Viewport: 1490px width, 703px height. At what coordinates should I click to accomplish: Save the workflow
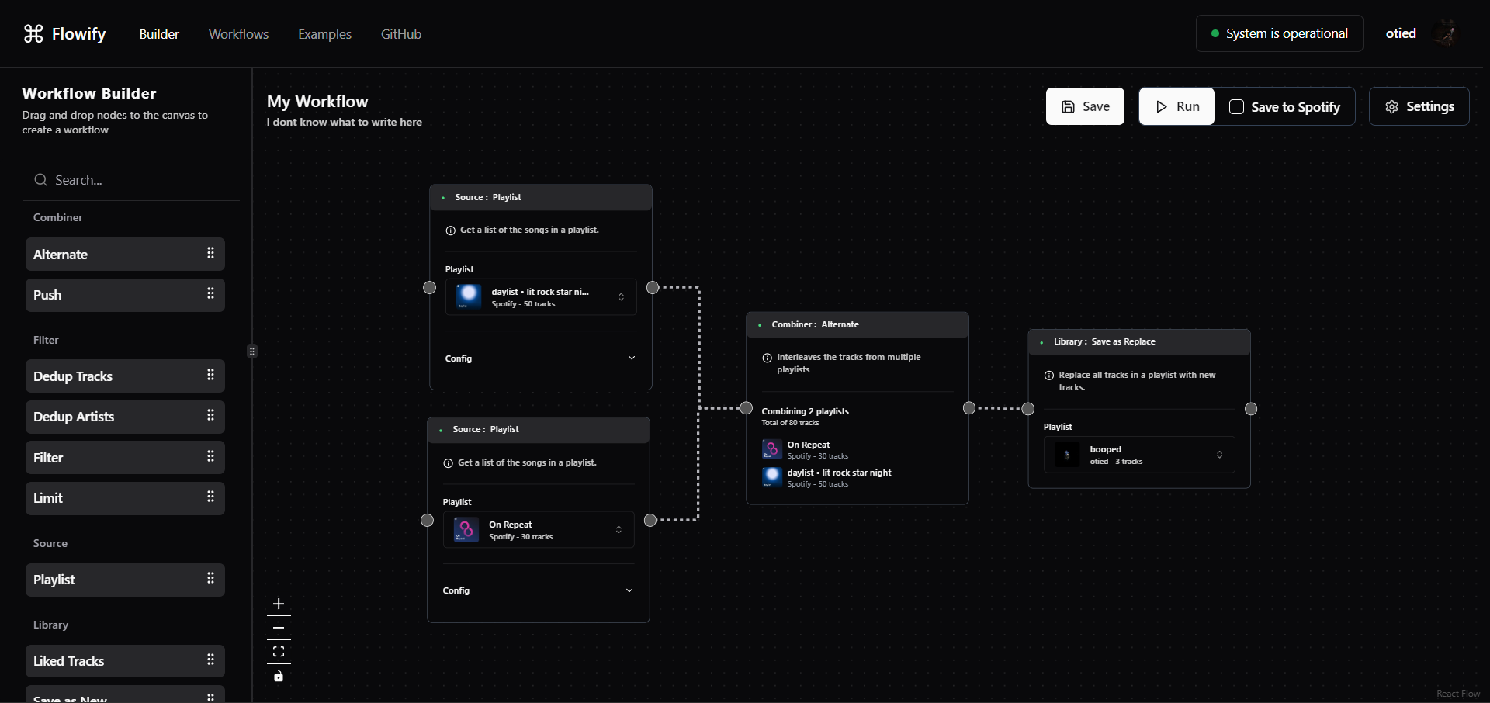(1085, 106)
